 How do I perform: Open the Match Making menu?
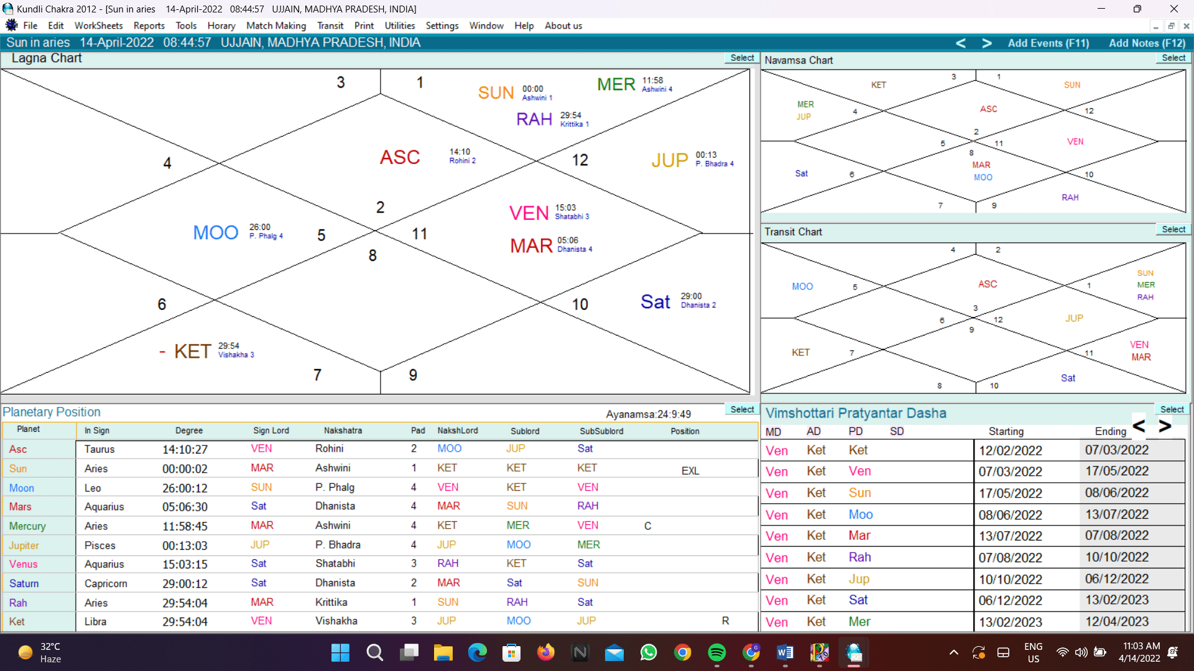276,25
